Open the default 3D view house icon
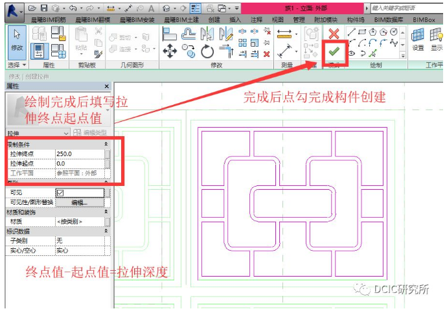The width and height of the screenshot is (447, 311). coord(167,8)
